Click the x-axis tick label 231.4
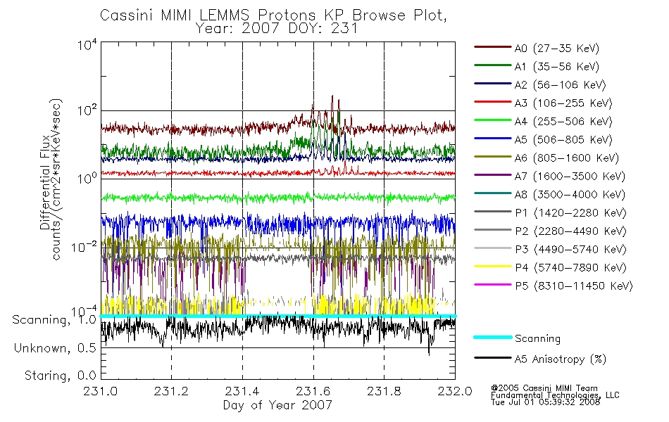 point(242,391)
